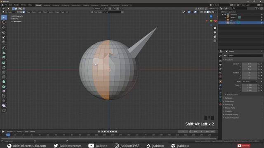
Task: Expand the Custom Properties panel
Action: (232, 118)
